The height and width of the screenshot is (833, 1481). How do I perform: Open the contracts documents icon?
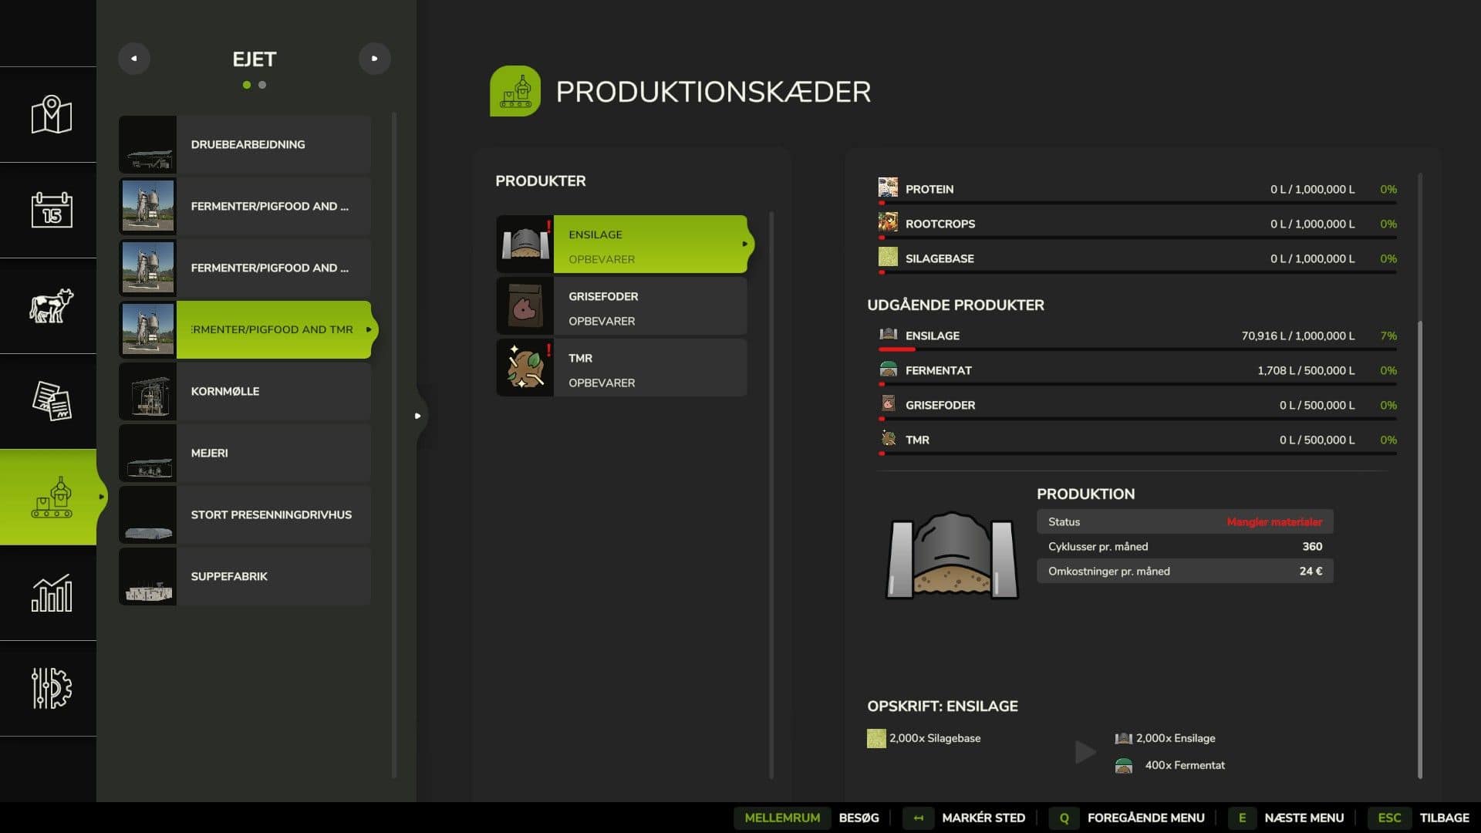click(51, 401)
